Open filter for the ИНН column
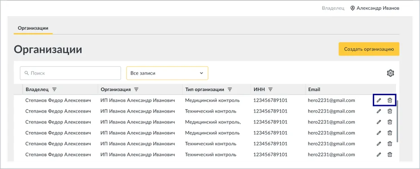420x169 pixels. click(x=270, y=89)
